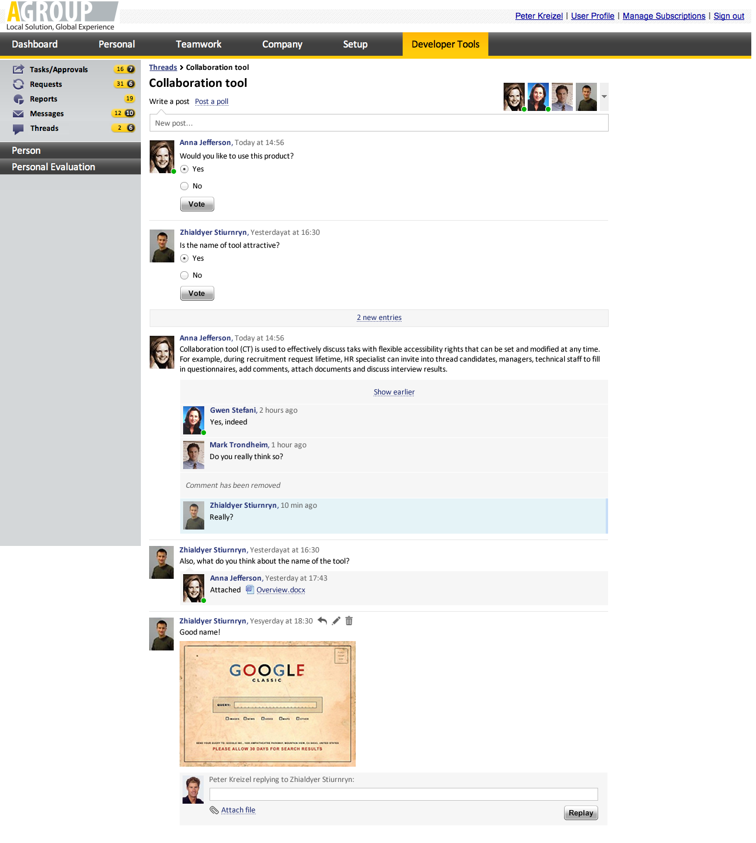Open Tasks/Approvals in sidebar

59,69
